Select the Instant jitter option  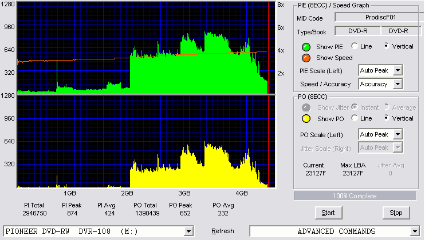pyautogui.click(x=354, y=107)
